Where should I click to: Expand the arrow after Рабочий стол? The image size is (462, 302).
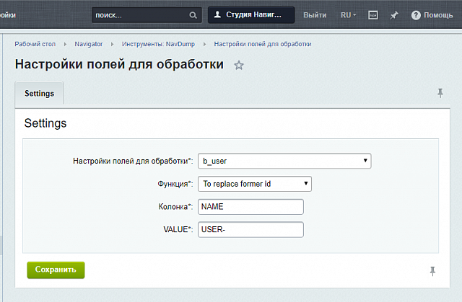65,44
